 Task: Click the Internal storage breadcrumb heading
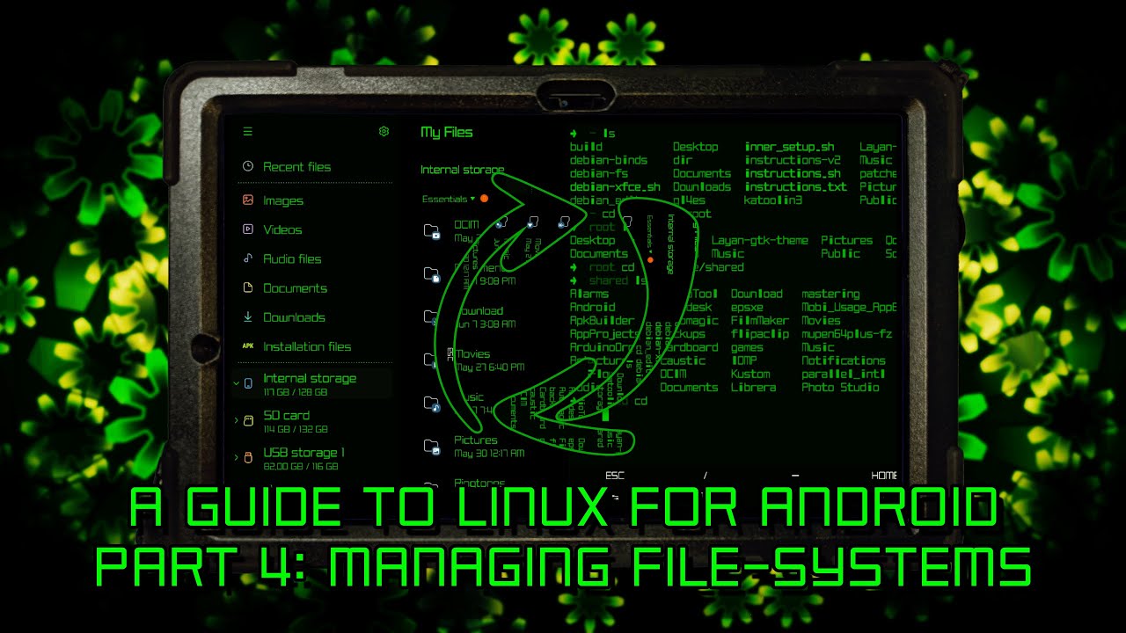coord(463,170)
